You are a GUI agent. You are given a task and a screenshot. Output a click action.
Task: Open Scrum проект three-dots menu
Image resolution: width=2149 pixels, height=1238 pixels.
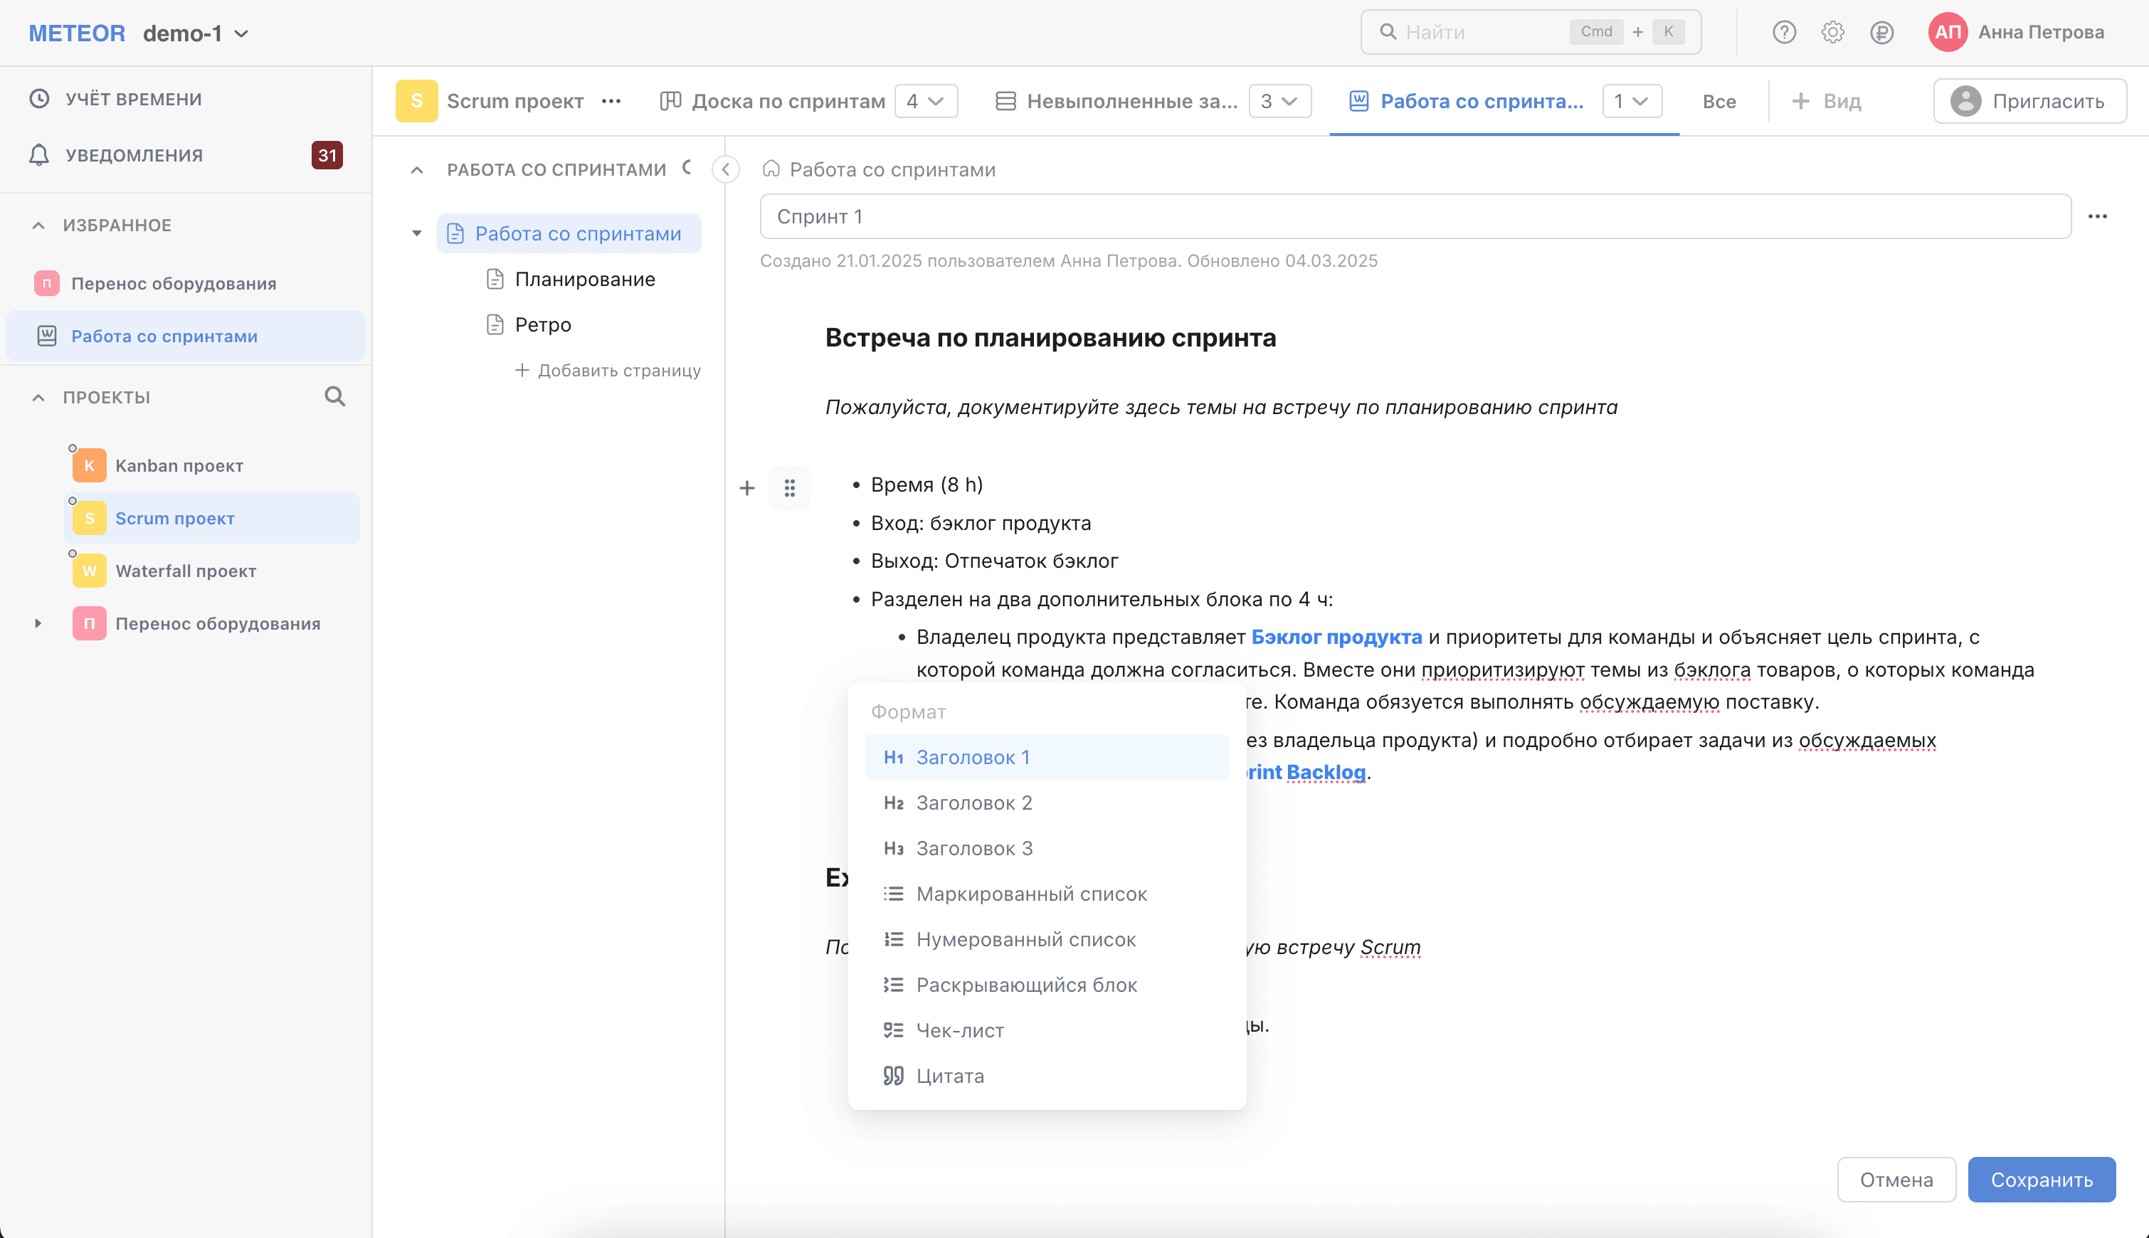pos(611,101)
